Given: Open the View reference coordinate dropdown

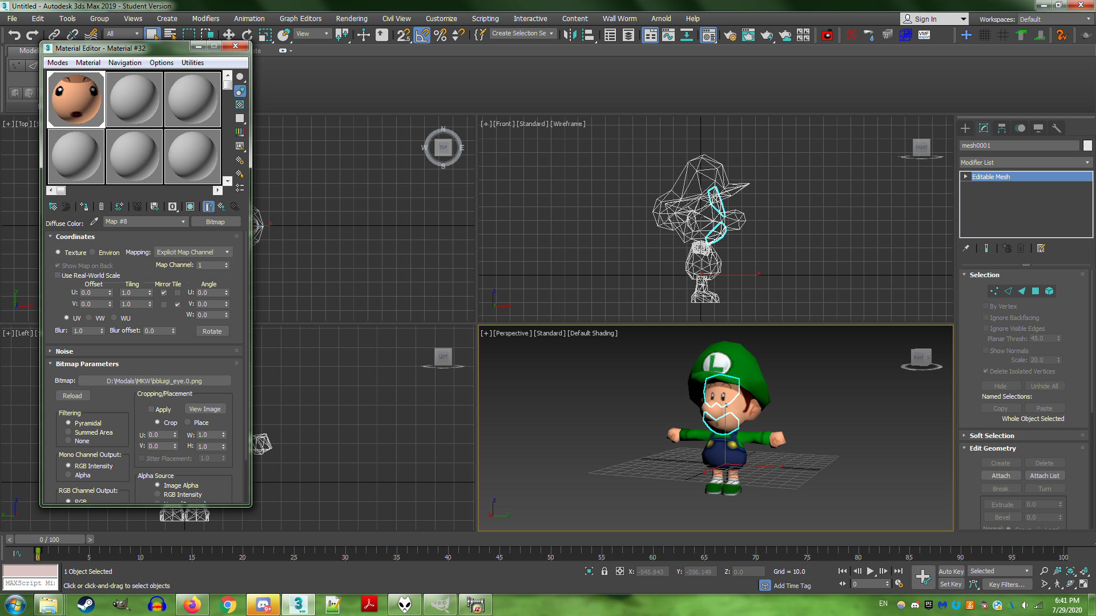Looking at the screenshot, I should tap(312, 34).
